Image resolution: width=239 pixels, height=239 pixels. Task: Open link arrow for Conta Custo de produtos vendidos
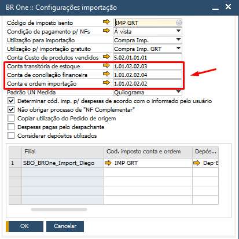106,57
